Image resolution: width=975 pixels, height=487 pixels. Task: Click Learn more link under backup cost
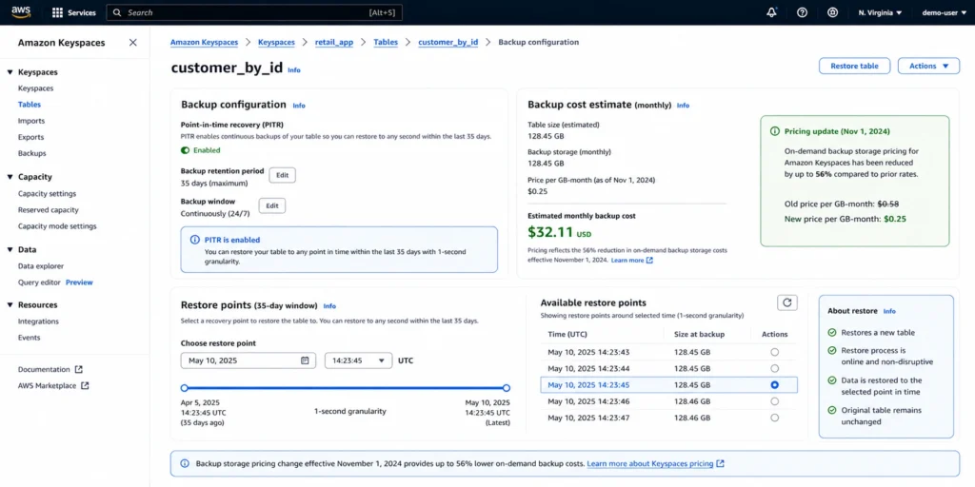click(627, 261)
